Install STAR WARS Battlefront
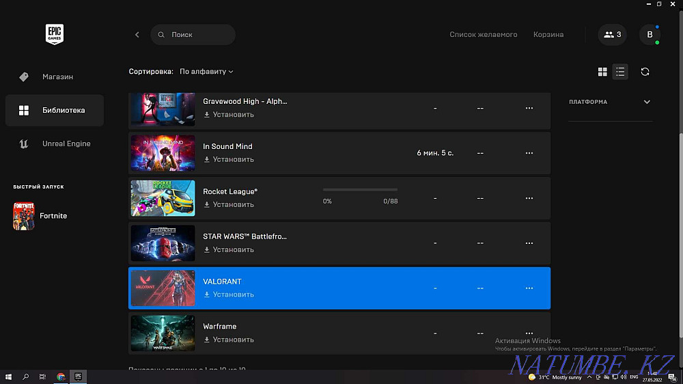 click(x=229, y=250)
